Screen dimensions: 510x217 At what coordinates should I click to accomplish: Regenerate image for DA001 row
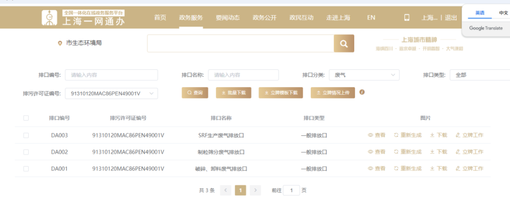[408, 168]
